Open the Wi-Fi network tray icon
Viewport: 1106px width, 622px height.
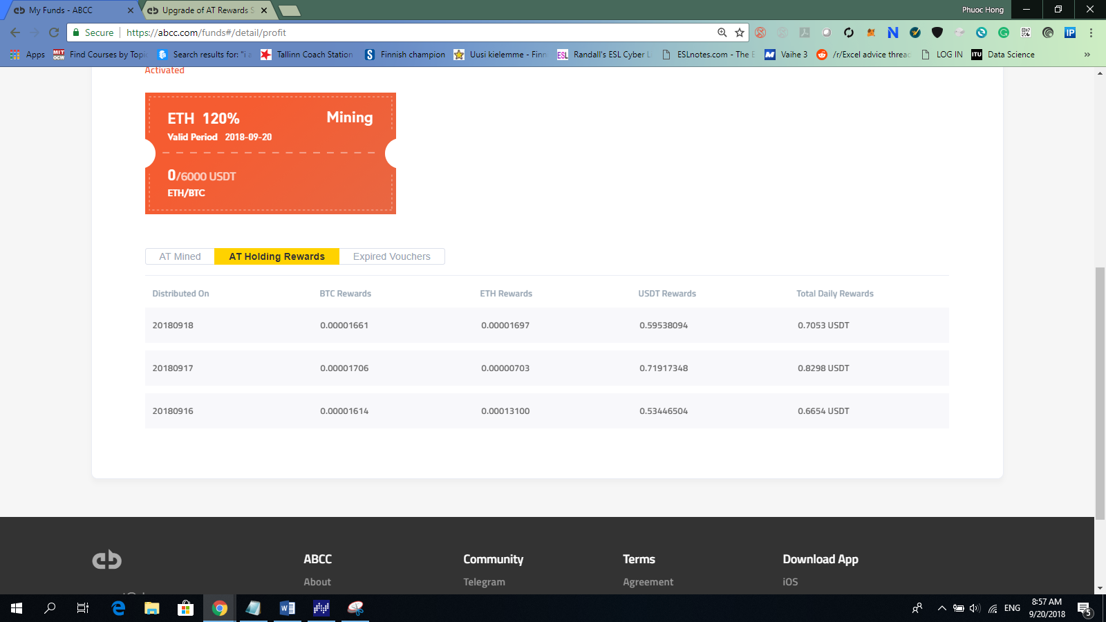[x=993, y=608]
